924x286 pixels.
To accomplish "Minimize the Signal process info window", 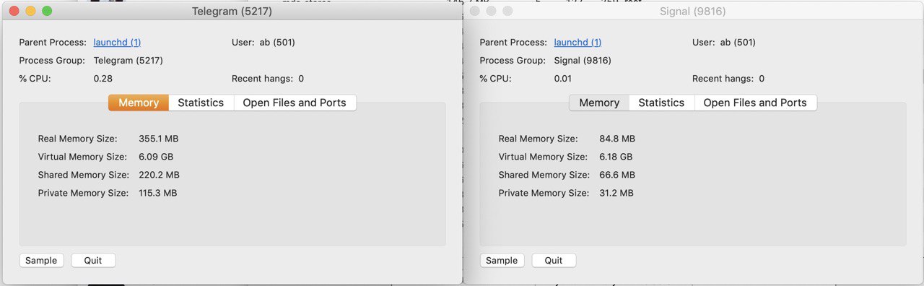I will (x=491, y=11).
